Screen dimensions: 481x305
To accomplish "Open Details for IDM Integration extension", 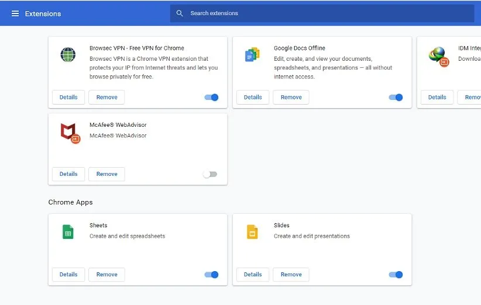I will pyautogui.click(x=437, y=98).
